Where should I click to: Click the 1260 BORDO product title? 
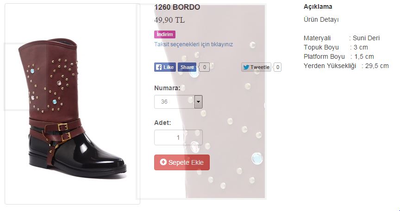[177, 7]
